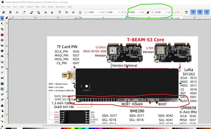Select the Calligraphy tool
Screen dimensions: 211x129
click(2, 73)
